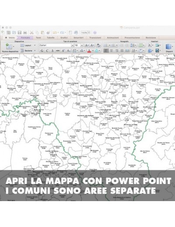Toggle Bold (G) formatting
This screenshot has height=227, width=175.
[x=42, y=50]
